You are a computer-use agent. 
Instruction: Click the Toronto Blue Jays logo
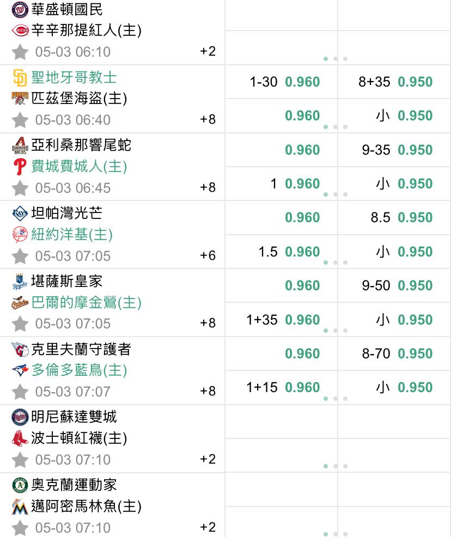20,370
